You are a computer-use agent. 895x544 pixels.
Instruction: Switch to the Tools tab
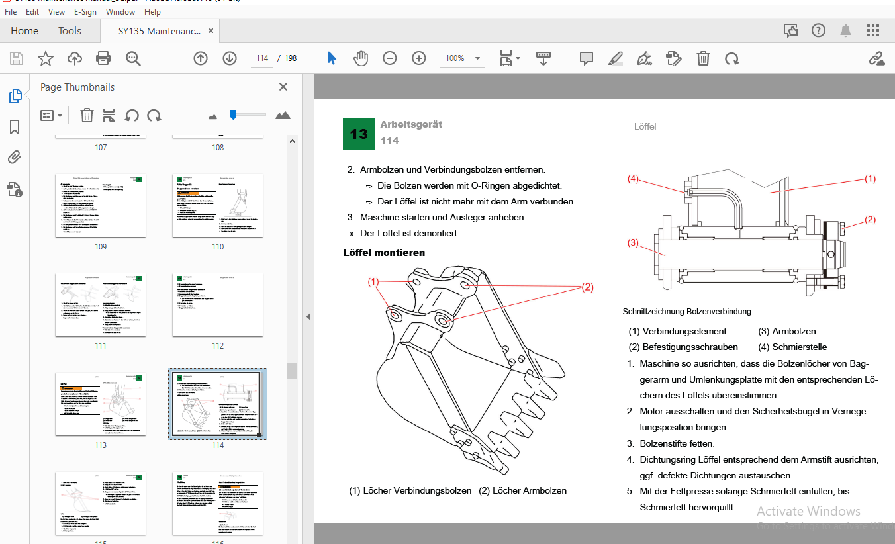coord(70,31)
